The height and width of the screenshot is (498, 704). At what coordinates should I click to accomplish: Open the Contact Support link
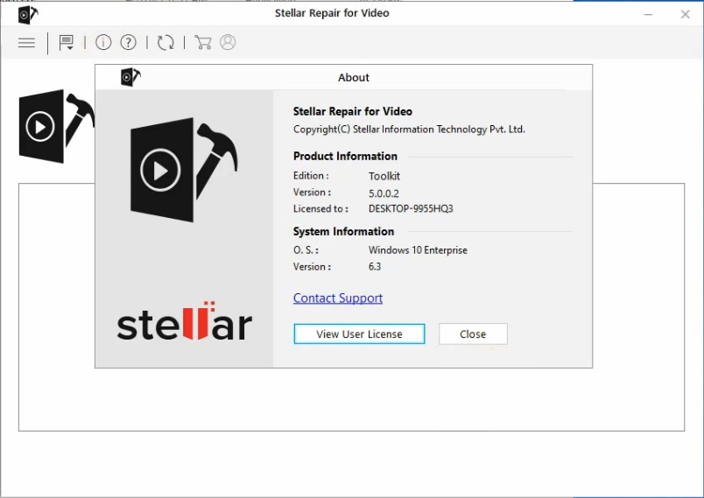click(338, 298)
